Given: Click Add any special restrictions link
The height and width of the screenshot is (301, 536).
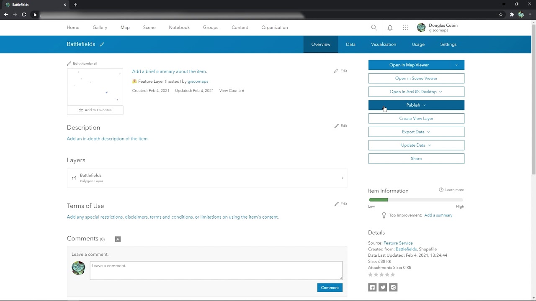Looking at the screenshot, I should 173,217.
